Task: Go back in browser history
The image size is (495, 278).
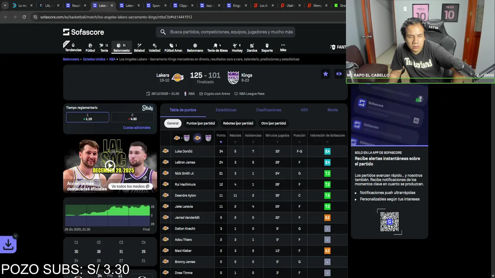Action: click(x=5, y=17)
